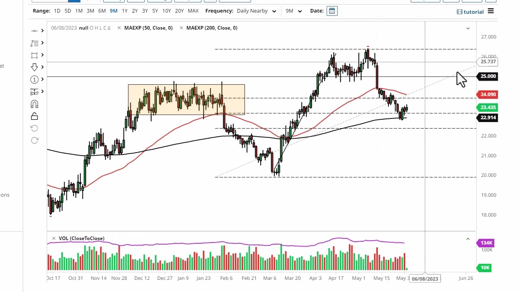Collapse the volume panel chevron
Image resolution: width=520 pixels, height=292 pixels.
point(468,239)
